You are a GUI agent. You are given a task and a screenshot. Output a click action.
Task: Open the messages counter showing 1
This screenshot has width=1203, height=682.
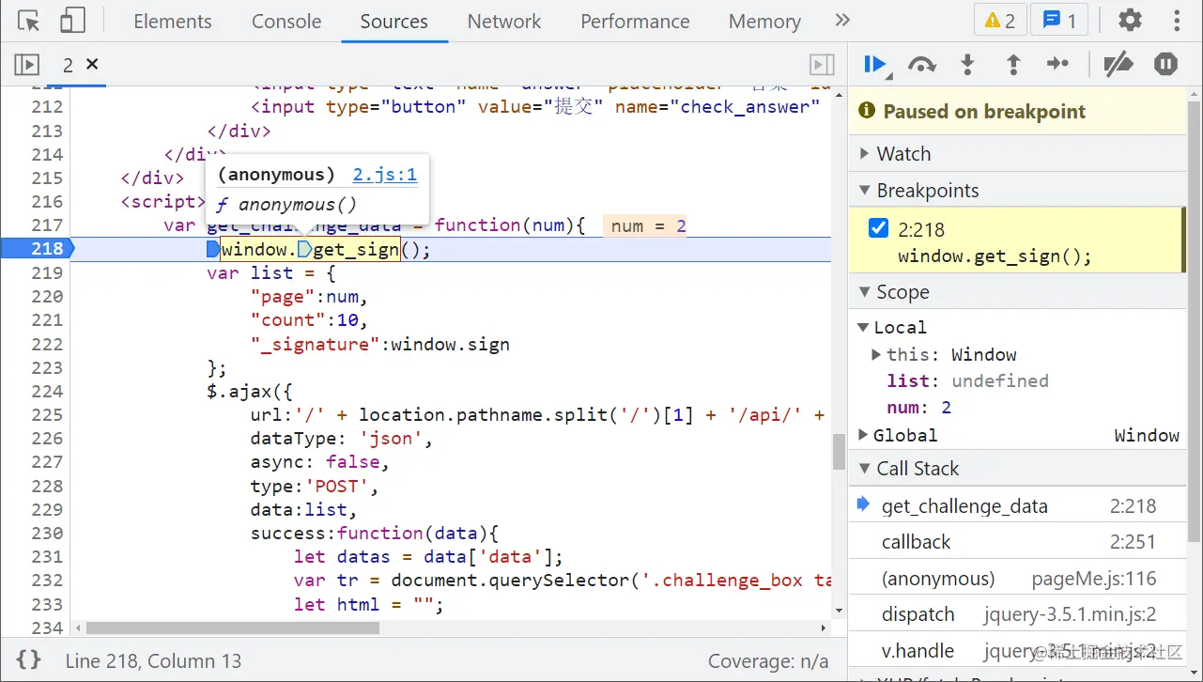point(1059,21)
